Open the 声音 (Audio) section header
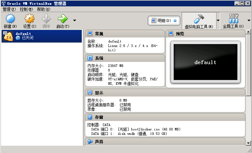Screen dimensions: 252x153 [165, 142]
